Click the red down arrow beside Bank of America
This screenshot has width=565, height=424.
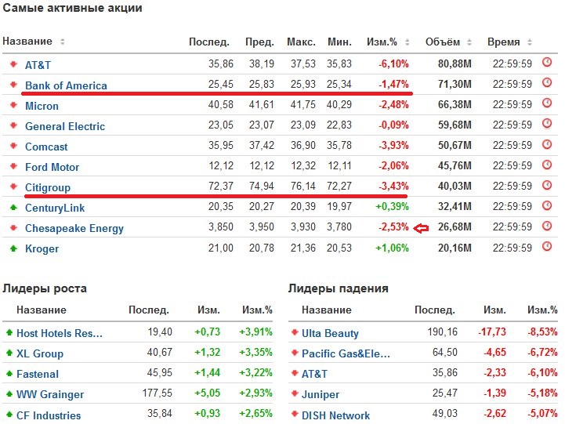[13, 85]
